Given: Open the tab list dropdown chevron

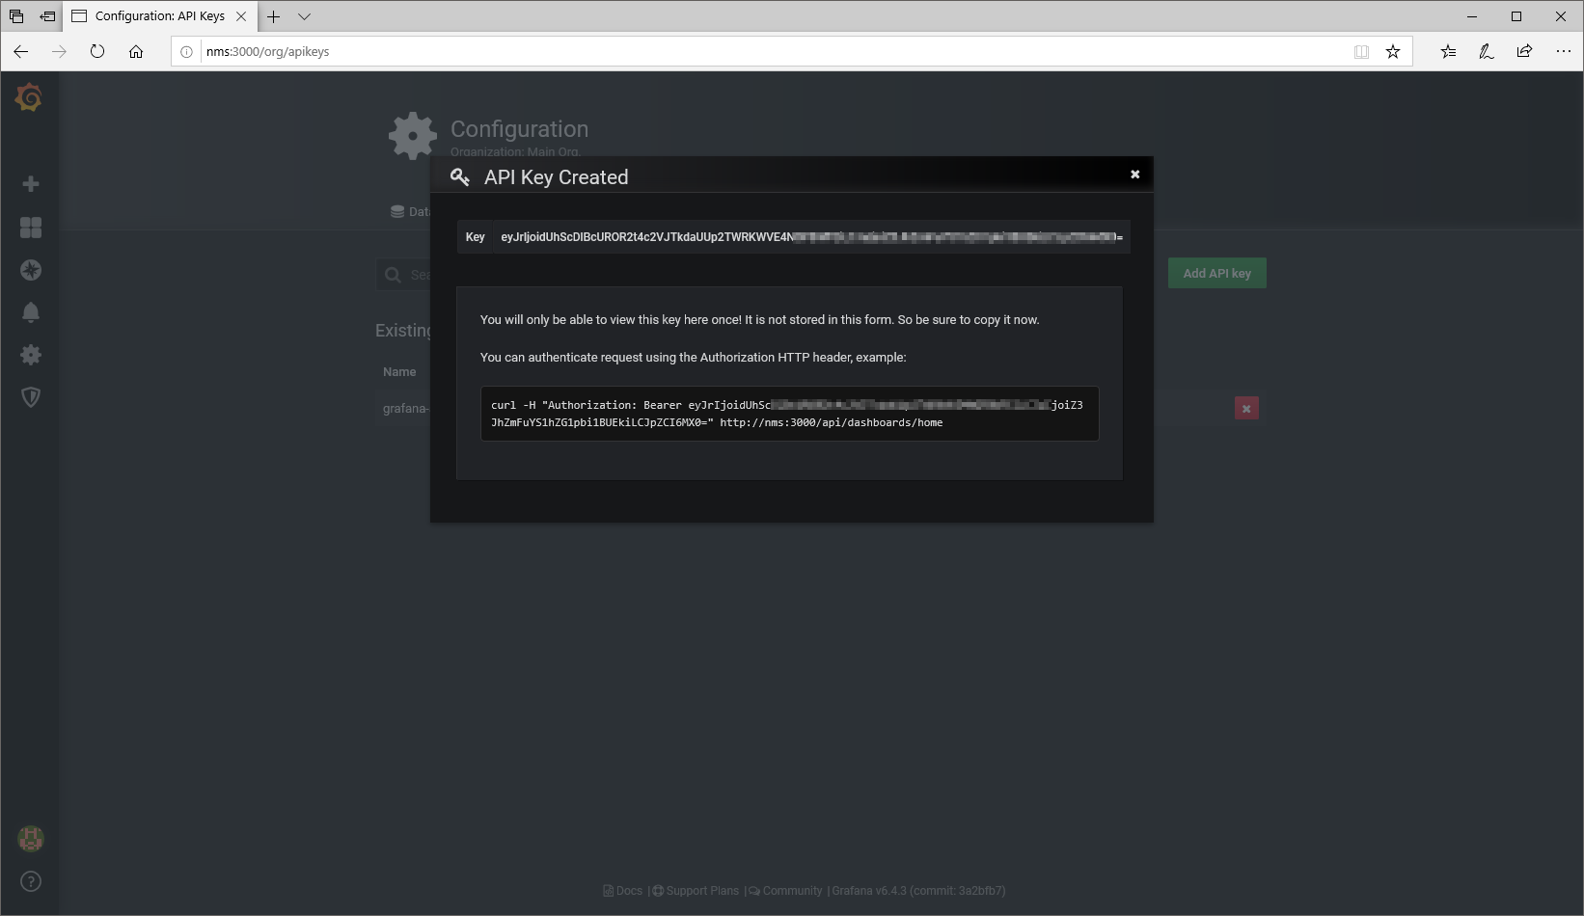Looking at the screenshot, I should [x=305, y=16].
